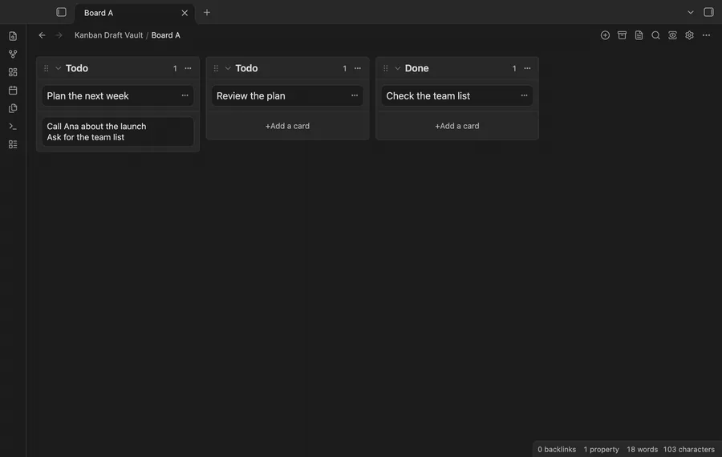
Task: Open options for Review the plan card
Action: pyautogui.click(x=355, y=95)
